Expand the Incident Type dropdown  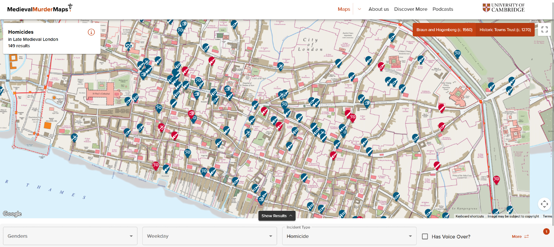tap(349, 236)
